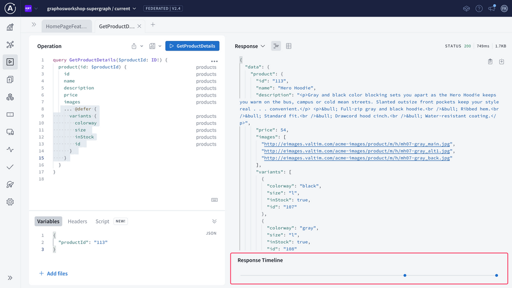Click the 749ms response time
The width and height of the screenshot is (512, 288).
pos(483,46)
